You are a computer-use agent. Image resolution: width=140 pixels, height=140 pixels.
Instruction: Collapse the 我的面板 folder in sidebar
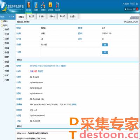[2, 26]
